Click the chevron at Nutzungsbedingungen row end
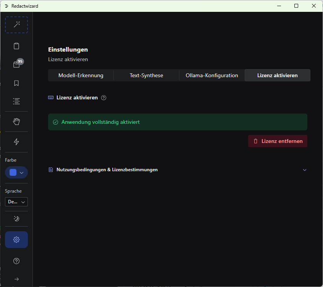Image resolution: width=323 pixels, height=287 pixels. [x=305, y=170]
